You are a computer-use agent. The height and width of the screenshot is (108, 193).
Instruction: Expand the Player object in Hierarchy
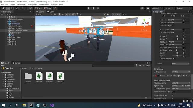[x=7, y=21]
